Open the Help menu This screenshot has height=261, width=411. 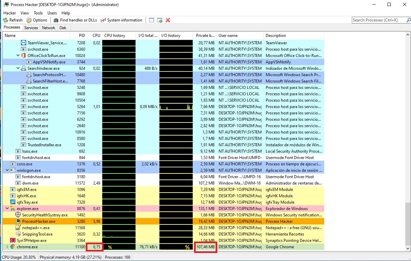point(66,13)
